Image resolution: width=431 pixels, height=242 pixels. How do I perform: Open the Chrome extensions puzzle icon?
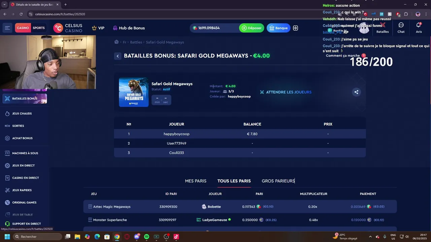[406, 14]
